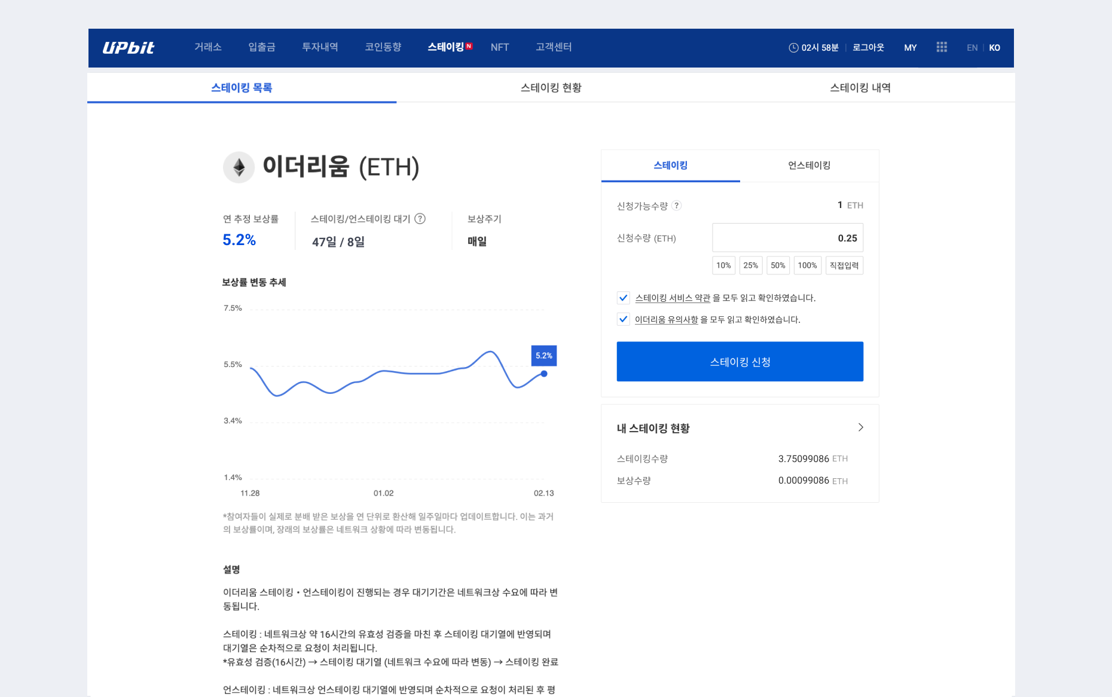This screenshot has height=697, width=1112.
Task: Switch language to EN
Action: pos(972,48)
